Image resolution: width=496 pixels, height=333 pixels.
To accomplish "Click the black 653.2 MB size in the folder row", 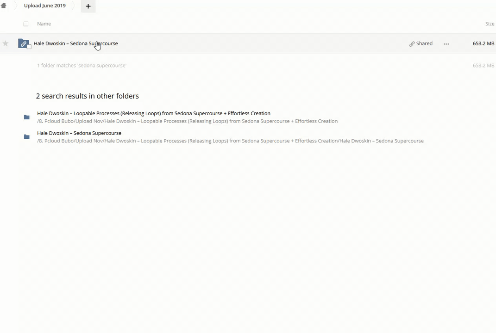I will (483, 43).
